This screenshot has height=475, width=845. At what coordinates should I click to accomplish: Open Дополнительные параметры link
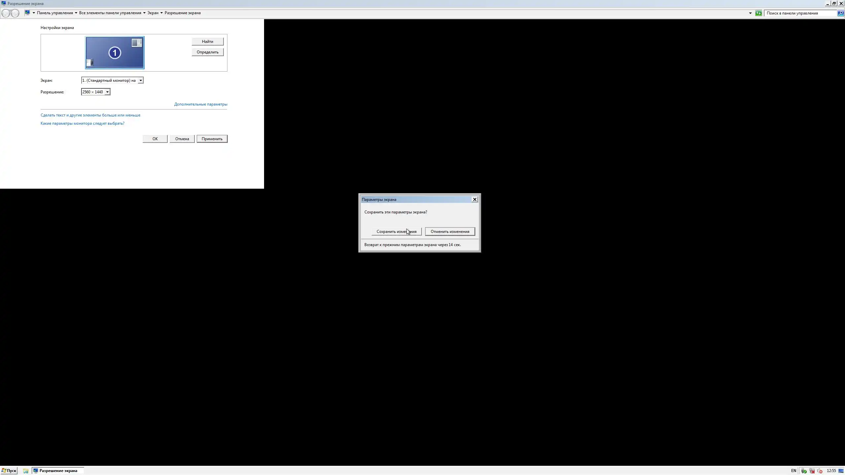(200, 104)
